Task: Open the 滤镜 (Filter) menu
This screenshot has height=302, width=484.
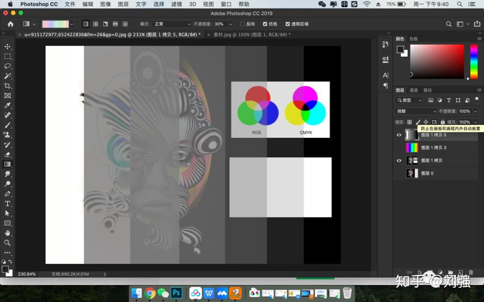Action: 177,4
